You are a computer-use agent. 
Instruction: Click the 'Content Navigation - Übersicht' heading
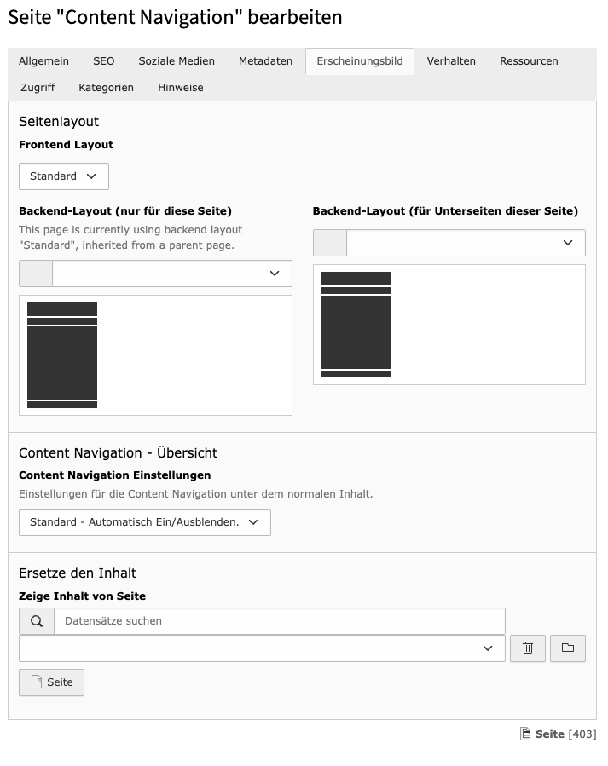(118, 452)
